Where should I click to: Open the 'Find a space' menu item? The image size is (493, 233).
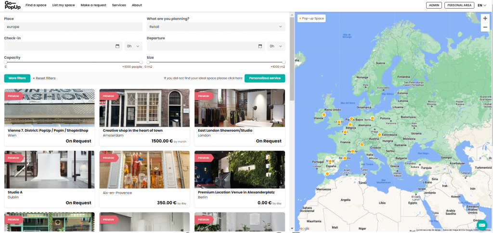click(36, 5)
